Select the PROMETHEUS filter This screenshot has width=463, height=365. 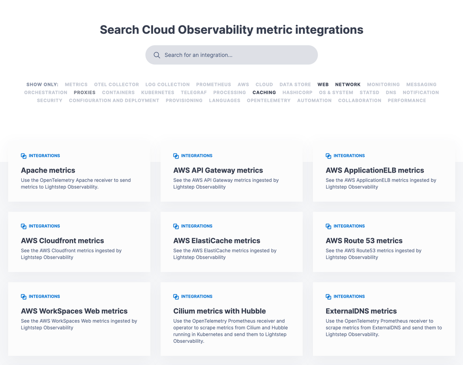213,85
